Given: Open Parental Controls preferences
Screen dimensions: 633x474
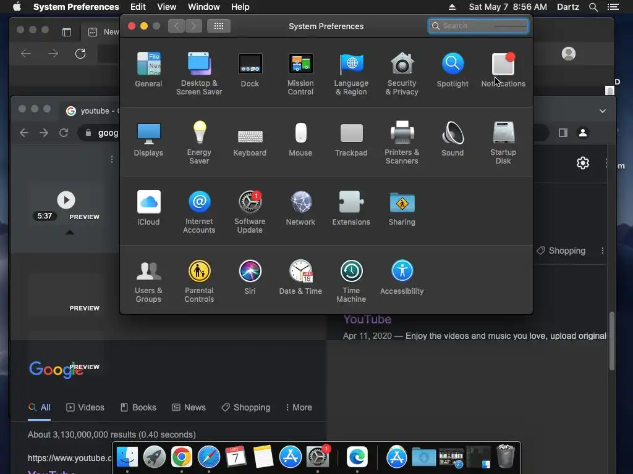Looking at the screenshot, I should pos(199,281).
